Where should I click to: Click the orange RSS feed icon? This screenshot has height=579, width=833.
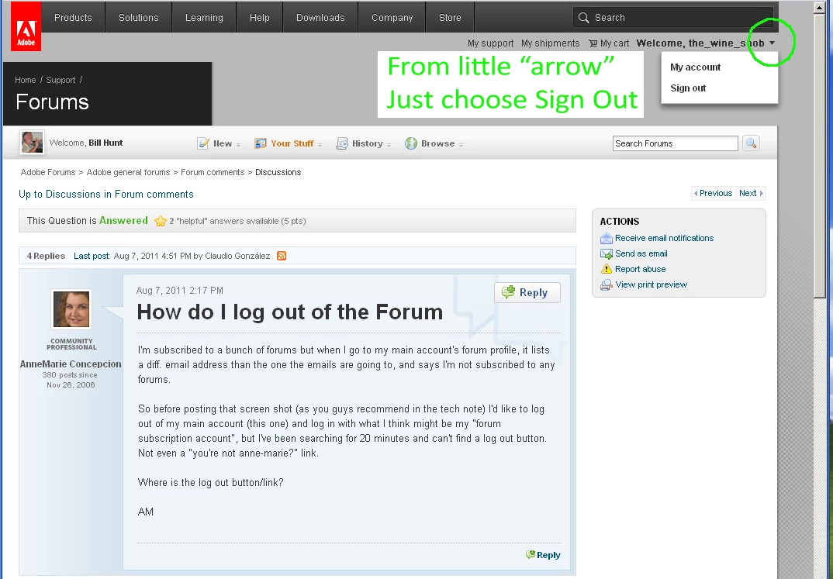click(x=282, y=256)
